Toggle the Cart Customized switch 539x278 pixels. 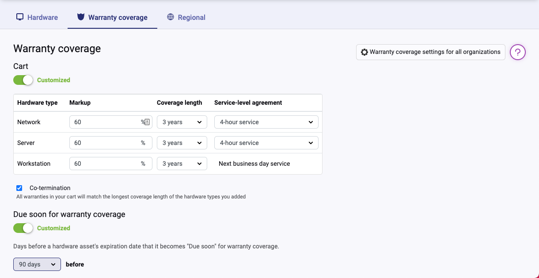(23, 80)
